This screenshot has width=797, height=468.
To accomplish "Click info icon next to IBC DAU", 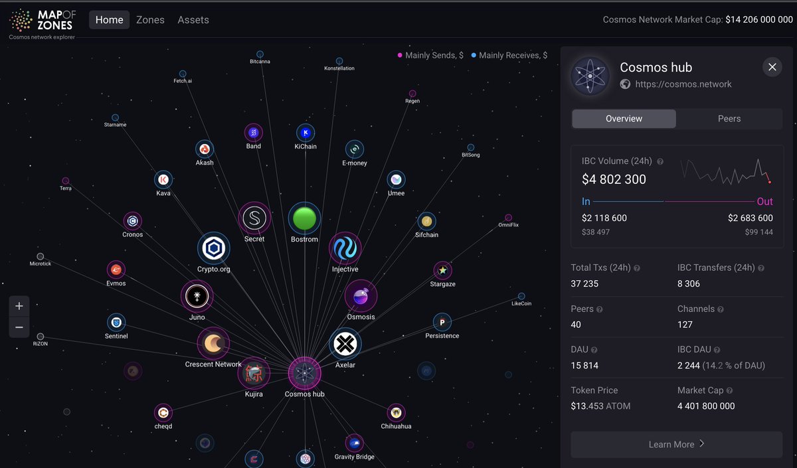I will 717,350.
